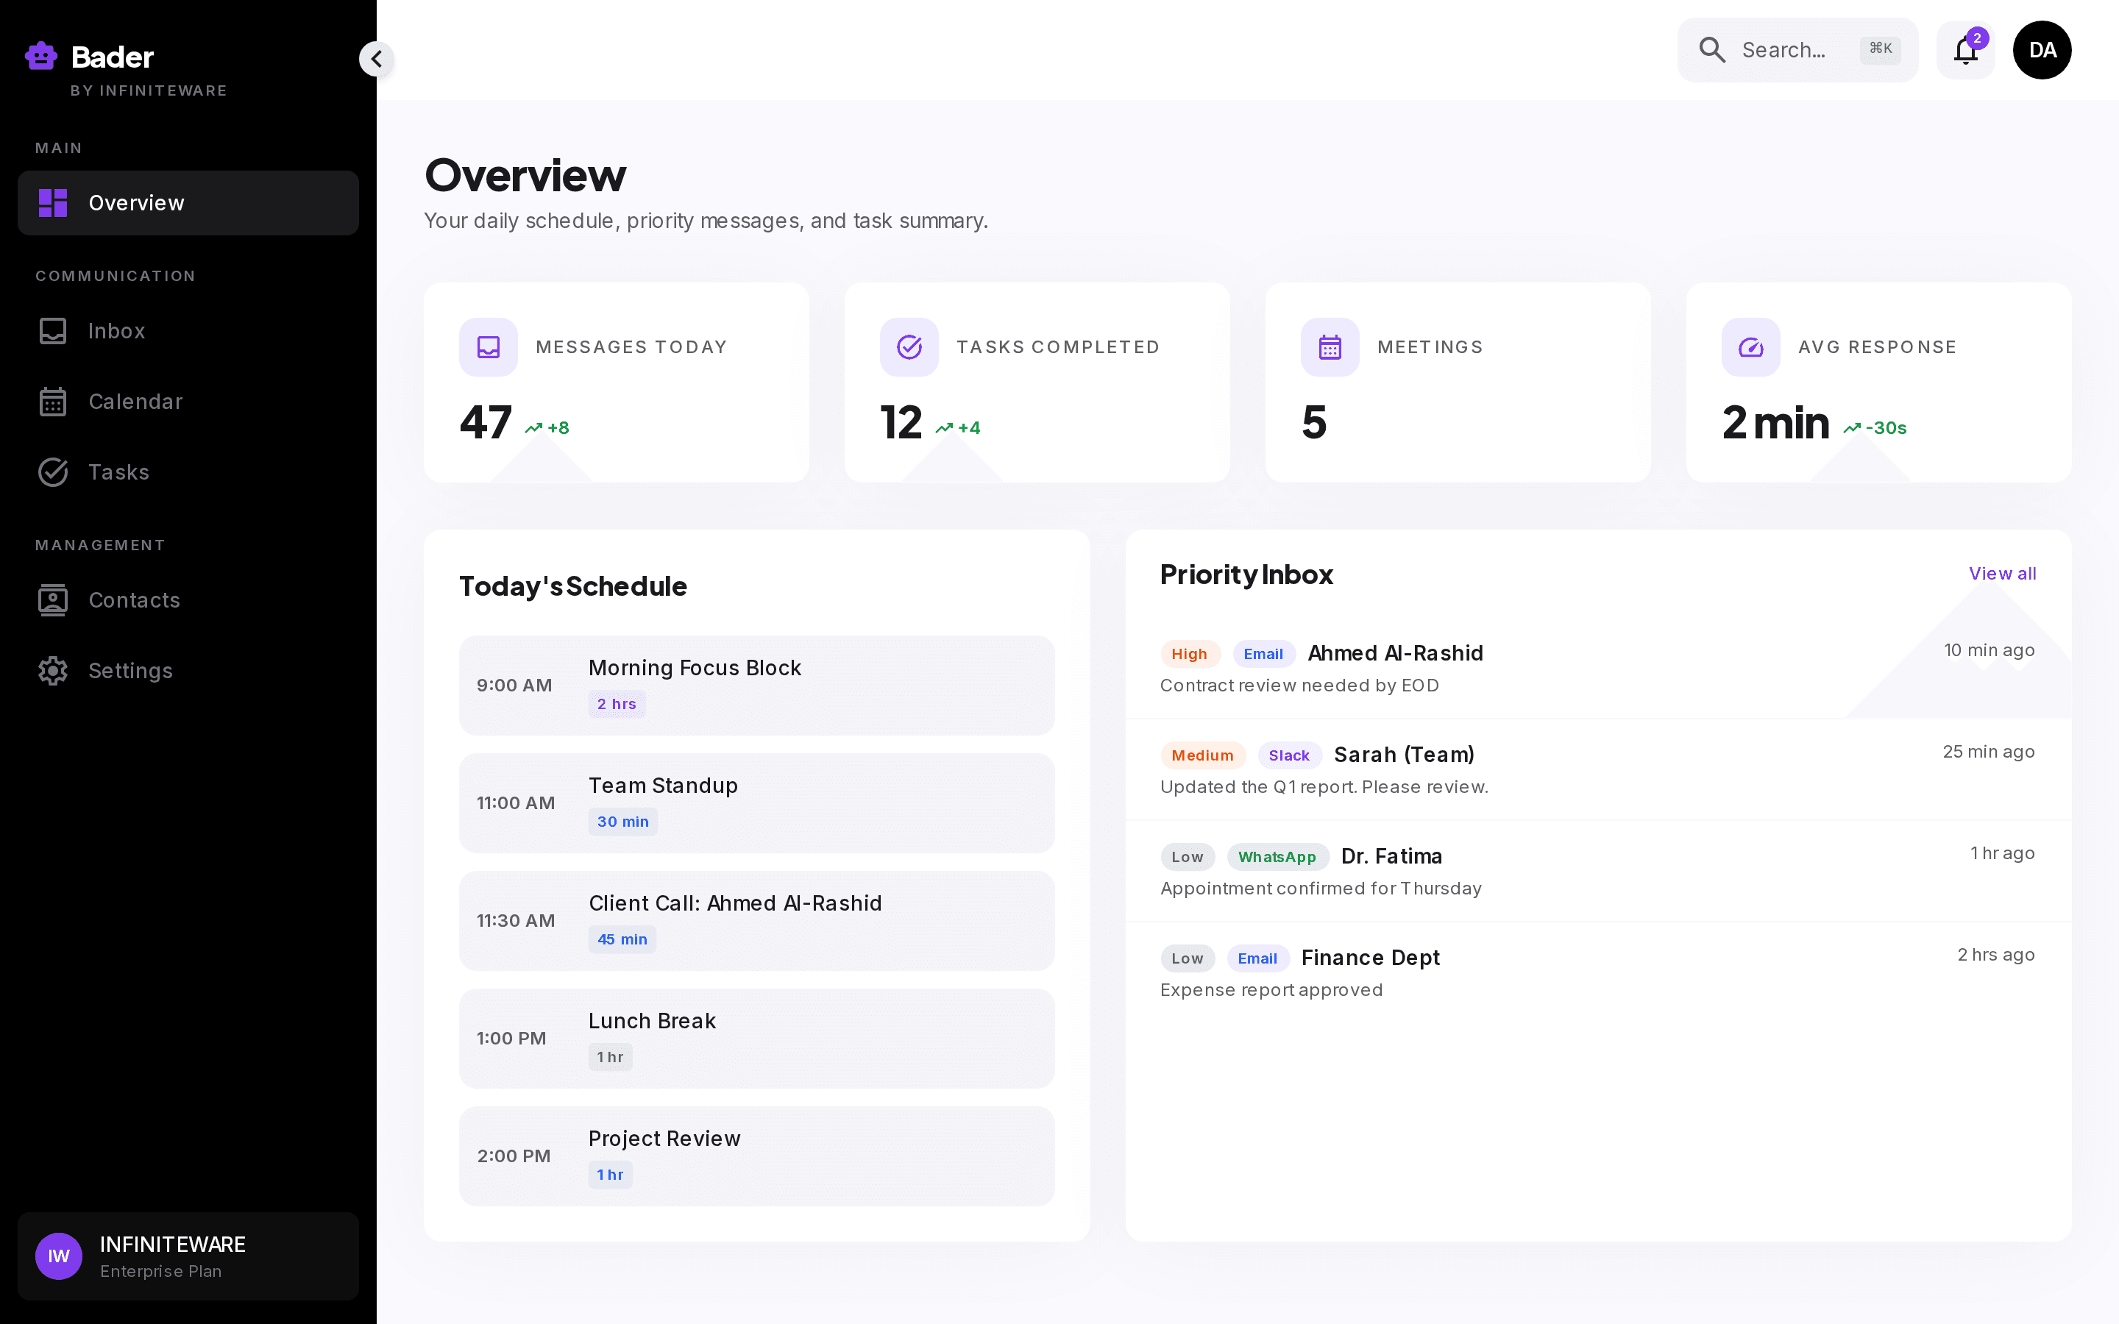The height and width of the screenshot is (1324, 2119).
Task: Open Settings from the sidebar
Action: [188, 671]
